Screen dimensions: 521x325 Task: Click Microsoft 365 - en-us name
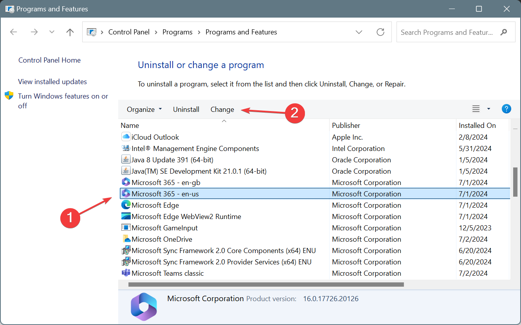click(165, 194)
